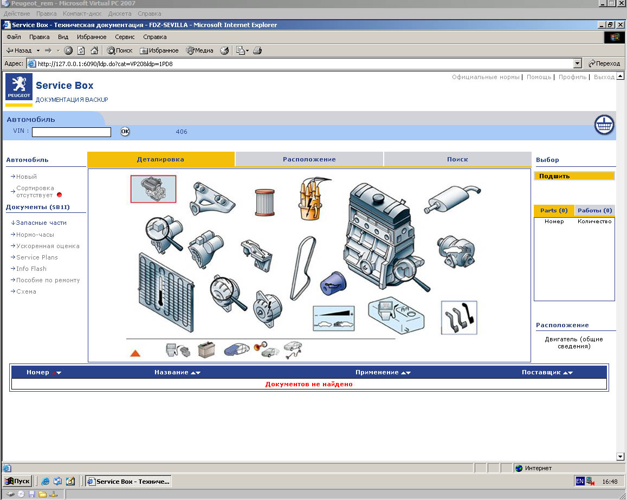Viewport: 627px width, 500px height.
Task: Expand the Назад history dropdown arrow
Action: tap(38, 50)
